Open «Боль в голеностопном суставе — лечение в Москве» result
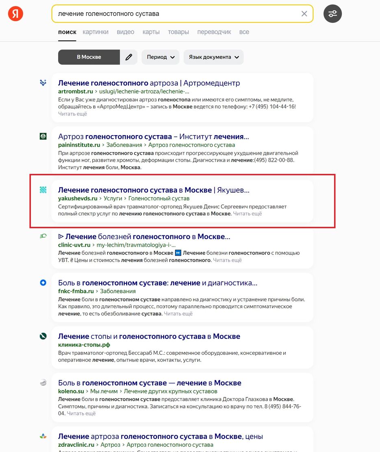380x452 pixels. tap(150, 383)
